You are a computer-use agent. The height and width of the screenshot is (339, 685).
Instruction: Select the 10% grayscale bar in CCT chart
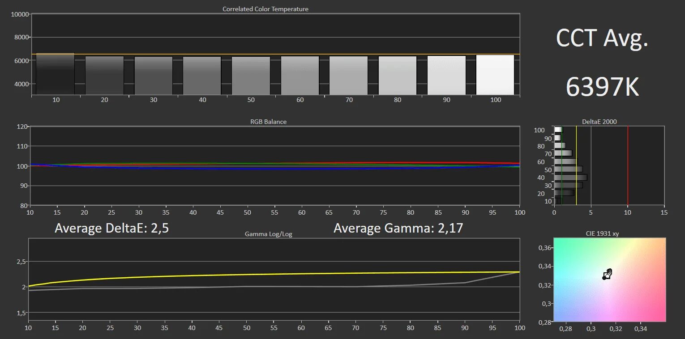pyautogui.click(x=56, y=74)
